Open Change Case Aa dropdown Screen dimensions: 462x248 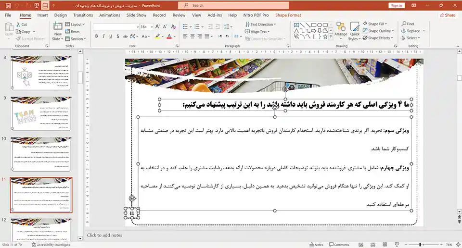(x=145, y=36)
